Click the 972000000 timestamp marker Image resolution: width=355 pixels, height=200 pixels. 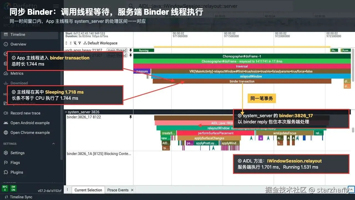[282, 36]
